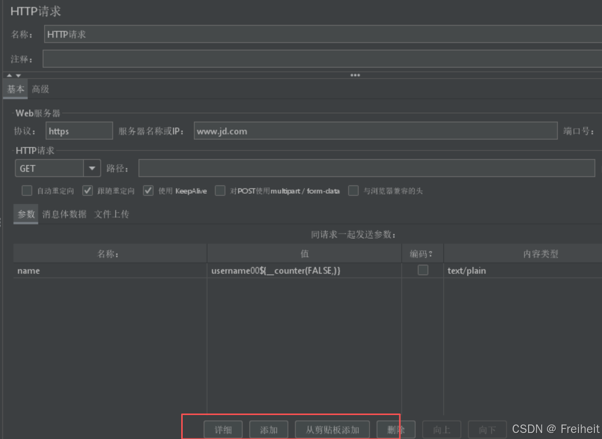Click the server name field www.jd.com
The image size is (602, 439).
[375, 131]
